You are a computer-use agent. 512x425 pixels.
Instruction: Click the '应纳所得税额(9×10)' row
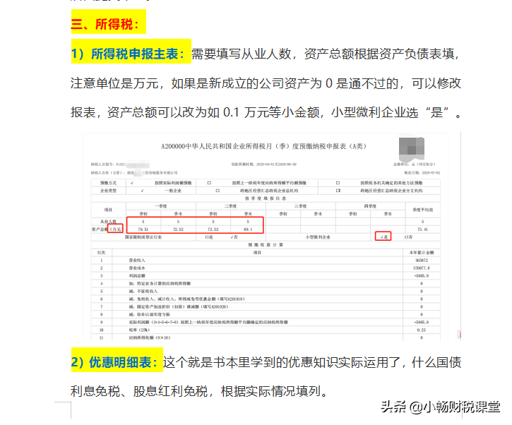click(266, 338)
